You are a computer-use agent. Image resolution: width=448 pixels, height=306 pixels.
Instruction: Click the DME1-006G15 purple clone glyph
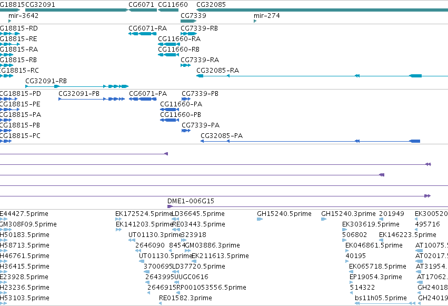click(308, 206)
